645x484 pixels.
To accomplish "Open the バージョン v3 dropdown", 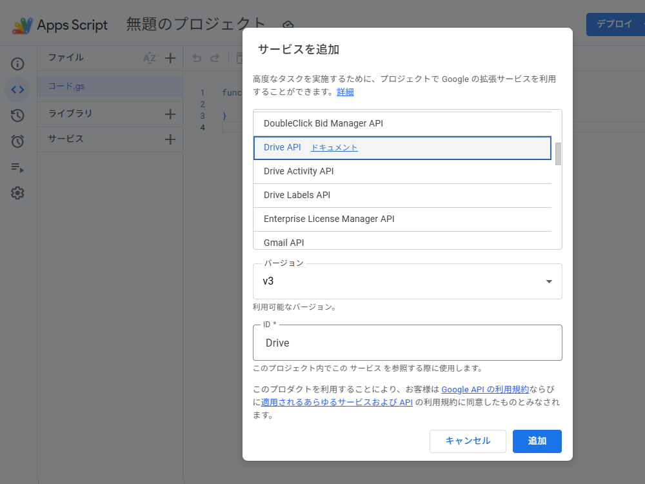I will (407, 281).
